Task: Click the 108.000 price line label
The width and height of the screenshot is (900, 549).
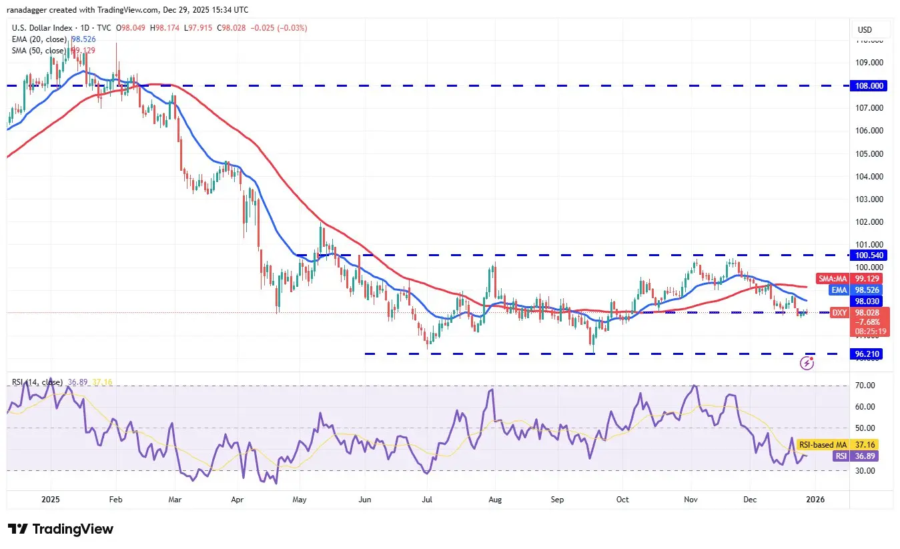Action: point(870,85)
